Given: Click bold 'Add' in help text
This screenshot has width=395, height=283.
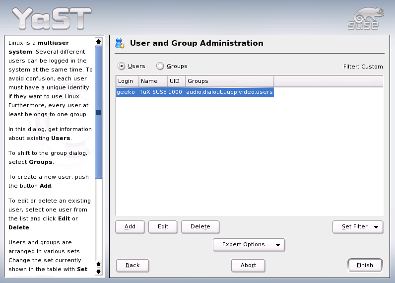Looking at the screenshot, I should 45,186.
